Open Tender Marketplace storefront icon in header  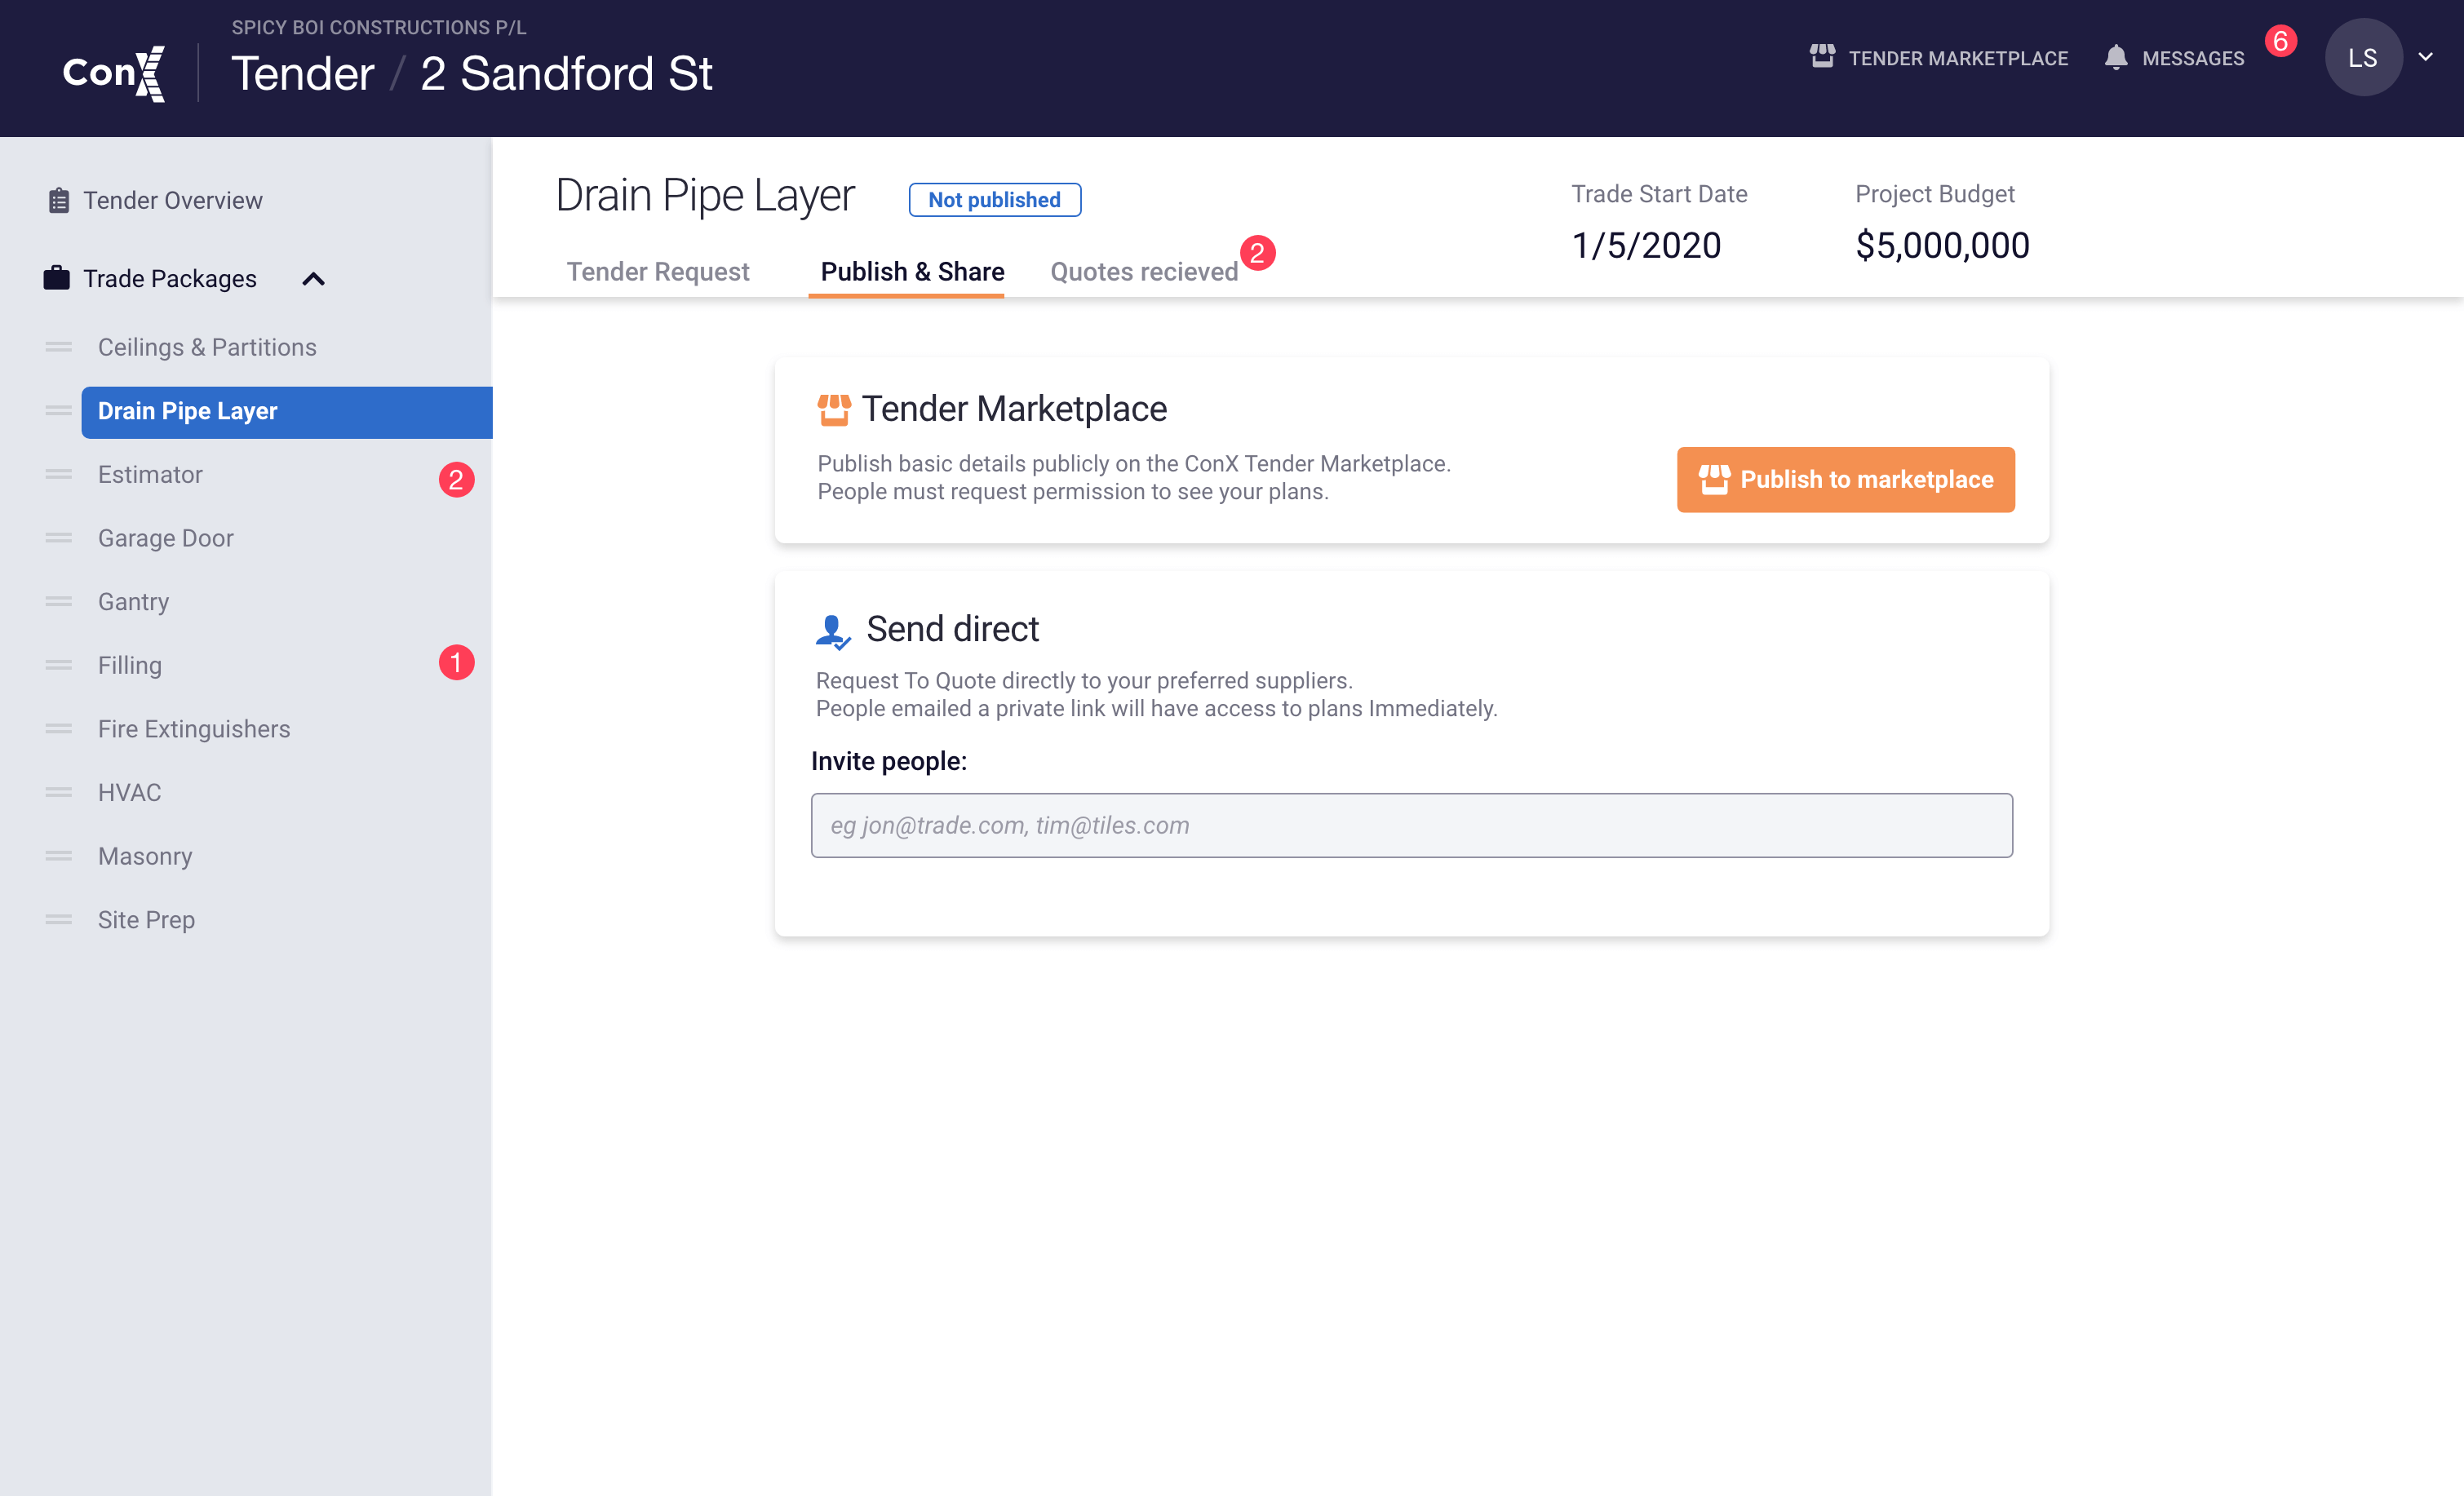[1822, 57]
